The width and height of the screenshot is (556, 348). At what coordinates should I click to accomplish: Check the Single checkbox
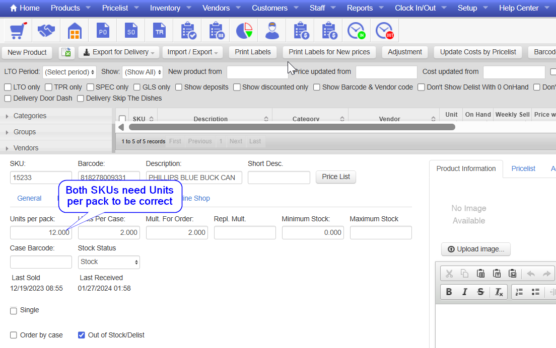pyautogui.click(x=14, y=311)
